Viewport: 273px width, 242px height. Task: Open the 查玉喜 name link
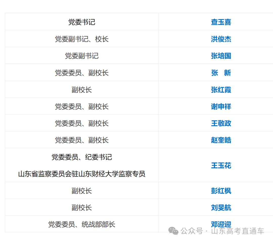point(221,22)
